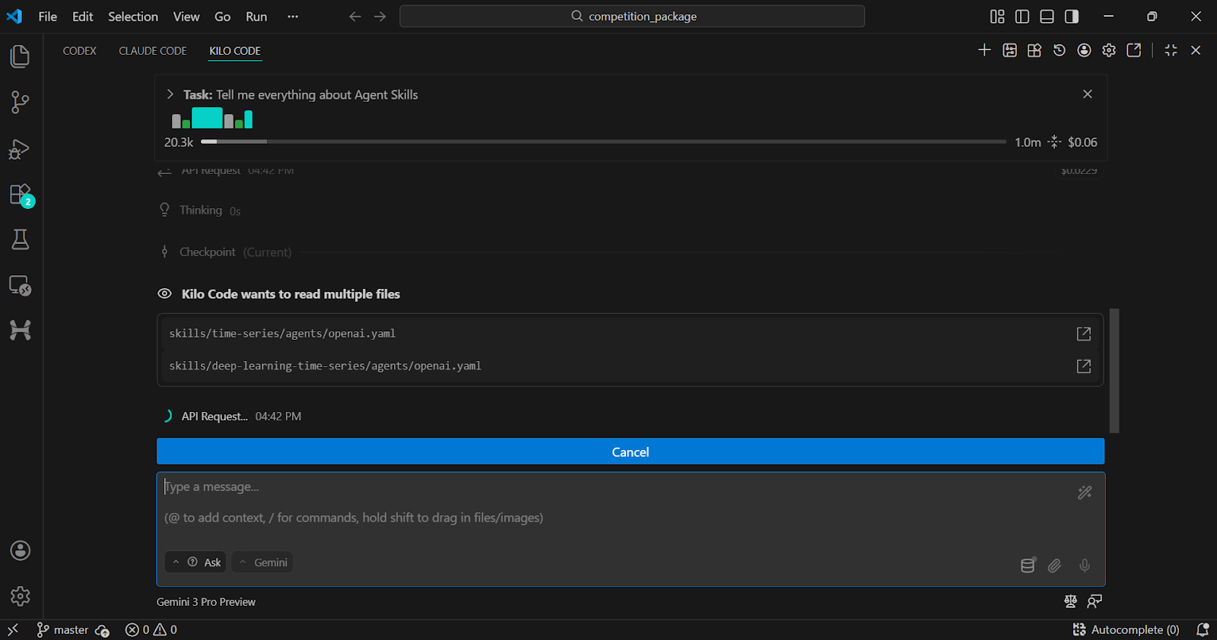1217x640 pixels.
Task: Click the chat scrollbar thumb
Action: click(1114, 370)
